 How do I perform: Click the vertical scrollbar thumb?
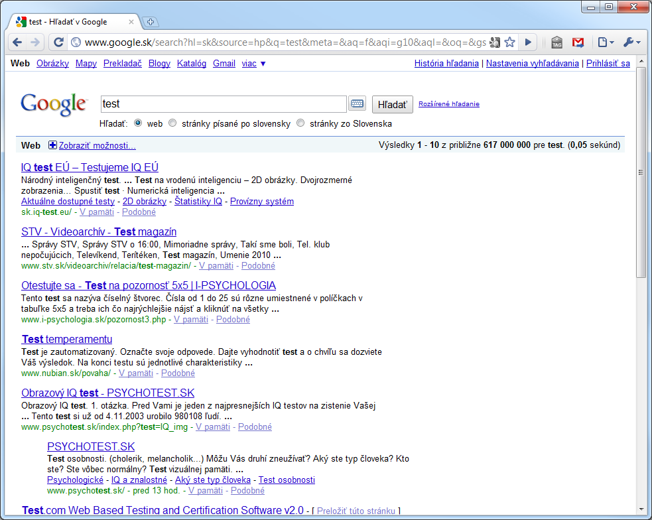tap(641, 172)
